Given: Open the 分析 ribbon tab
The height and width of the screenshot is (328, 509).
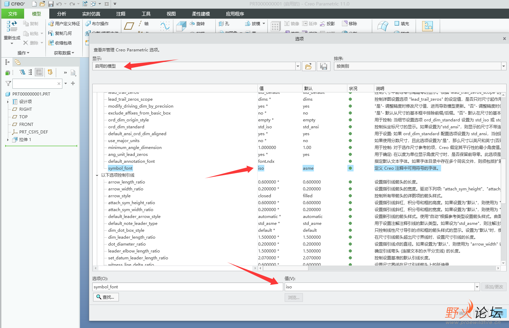Looking at the screenshot, I should (x=61, y=14).
